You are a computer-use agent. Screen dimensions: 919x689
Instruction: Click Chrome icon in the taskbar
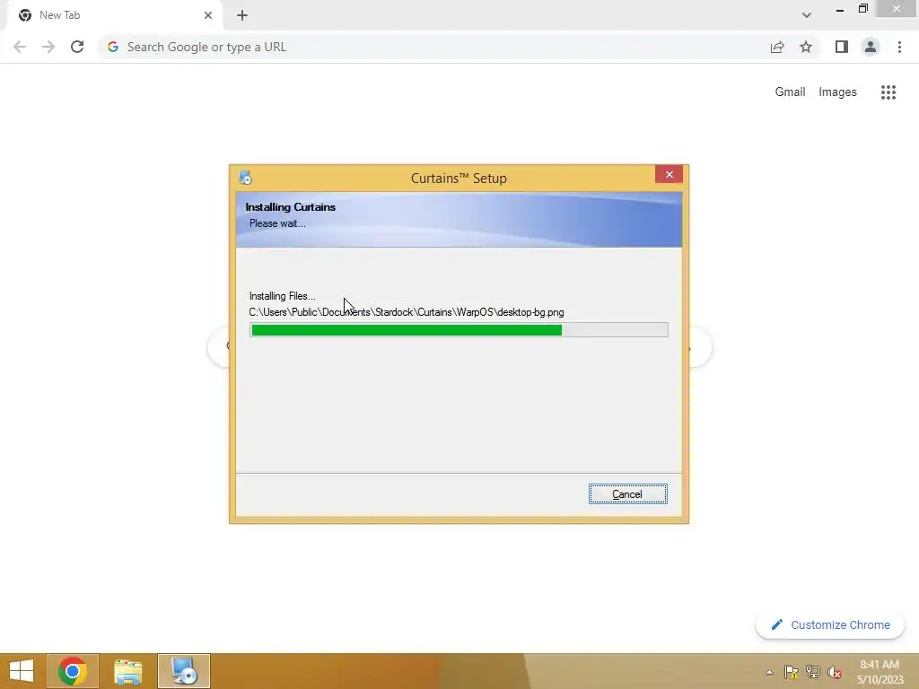point(73,671)
